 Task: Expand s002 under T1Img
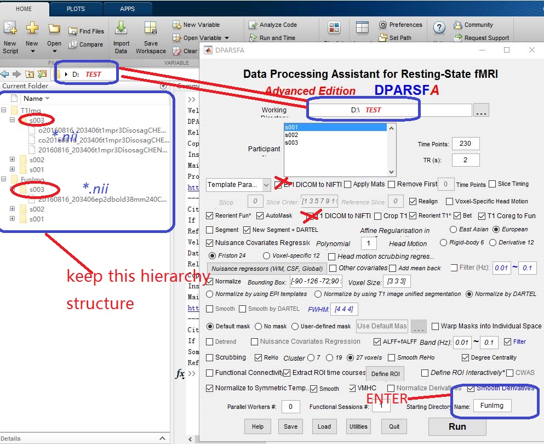tap(12, 160)
